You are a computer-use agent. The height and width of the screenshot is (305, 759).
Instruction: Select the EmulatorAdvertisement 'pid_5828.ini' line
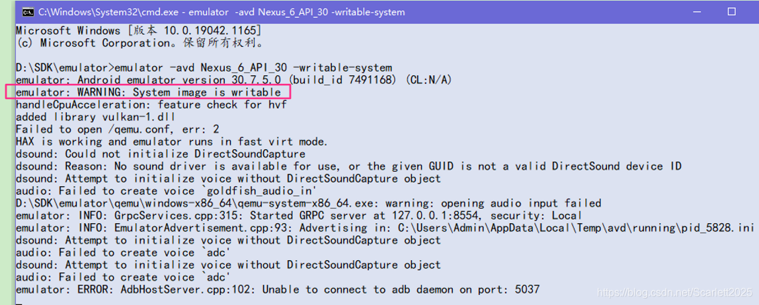coord(385,228)
